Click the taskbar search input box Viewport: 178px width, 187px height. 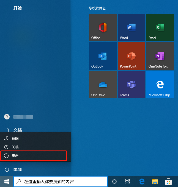coord(61,182)
